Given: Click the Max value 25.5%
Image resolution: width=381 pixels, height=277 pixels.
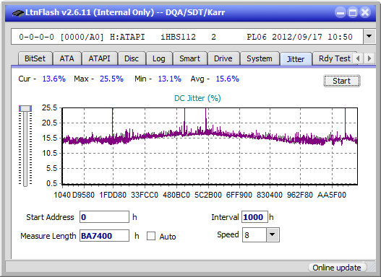Looking at the screenshot, I should tap(111, 79).
